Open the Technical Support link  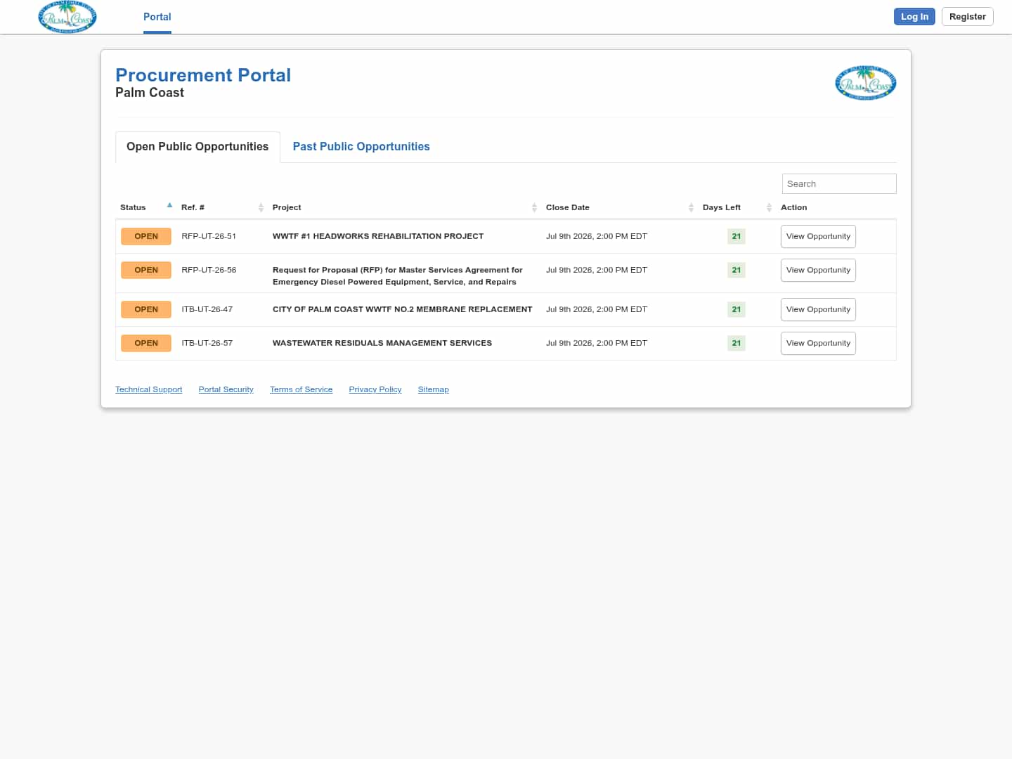148,389
